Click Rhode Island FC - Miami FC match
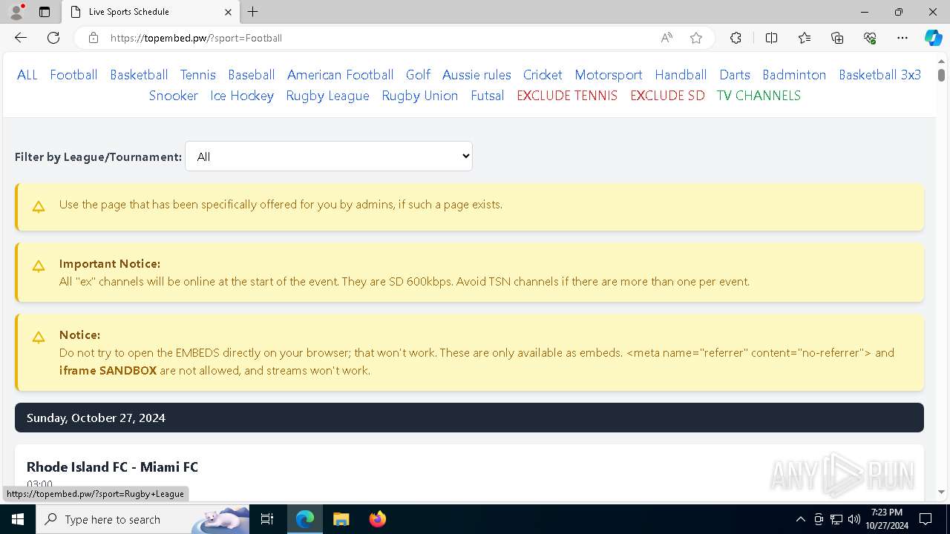 112,467
